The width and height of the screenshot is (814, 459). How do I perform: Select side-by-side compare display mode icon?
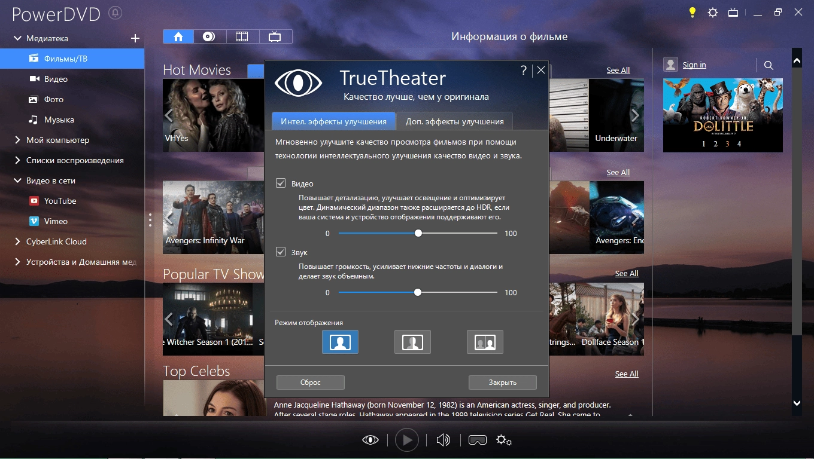(x=485, y=342)
